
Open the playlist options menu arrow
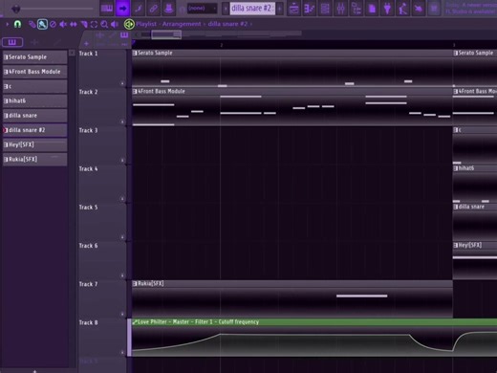pos(7,24)
